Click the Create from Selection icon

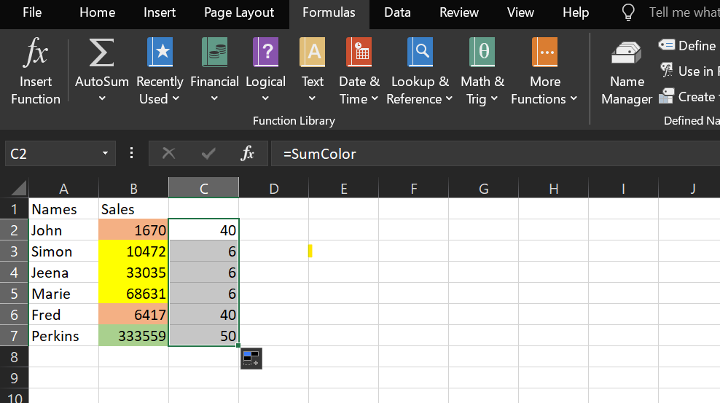pyautogui.click(x=666, y=96)
